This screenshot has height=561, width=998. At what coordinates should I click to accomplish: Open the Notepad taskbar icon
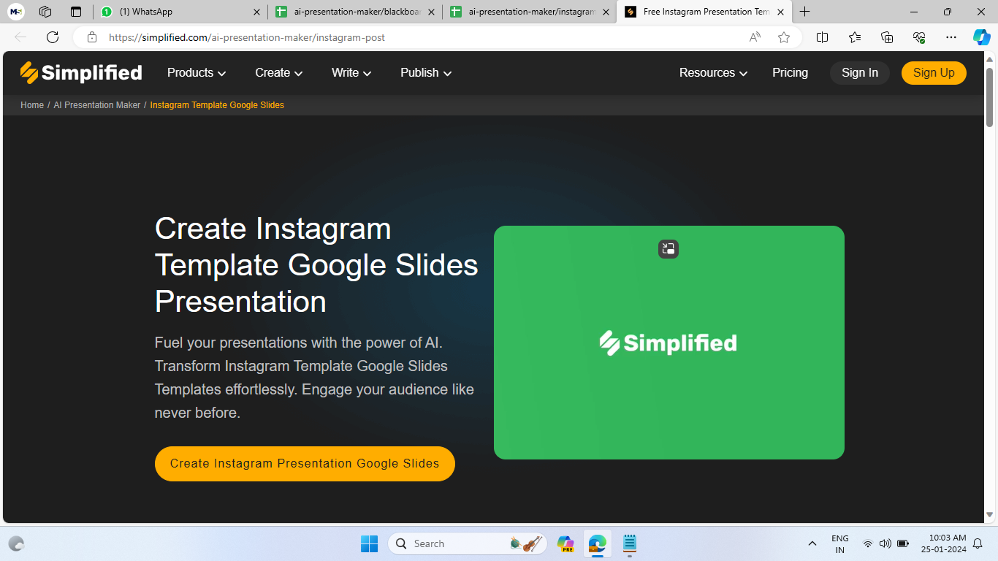[x=630, y=543]
